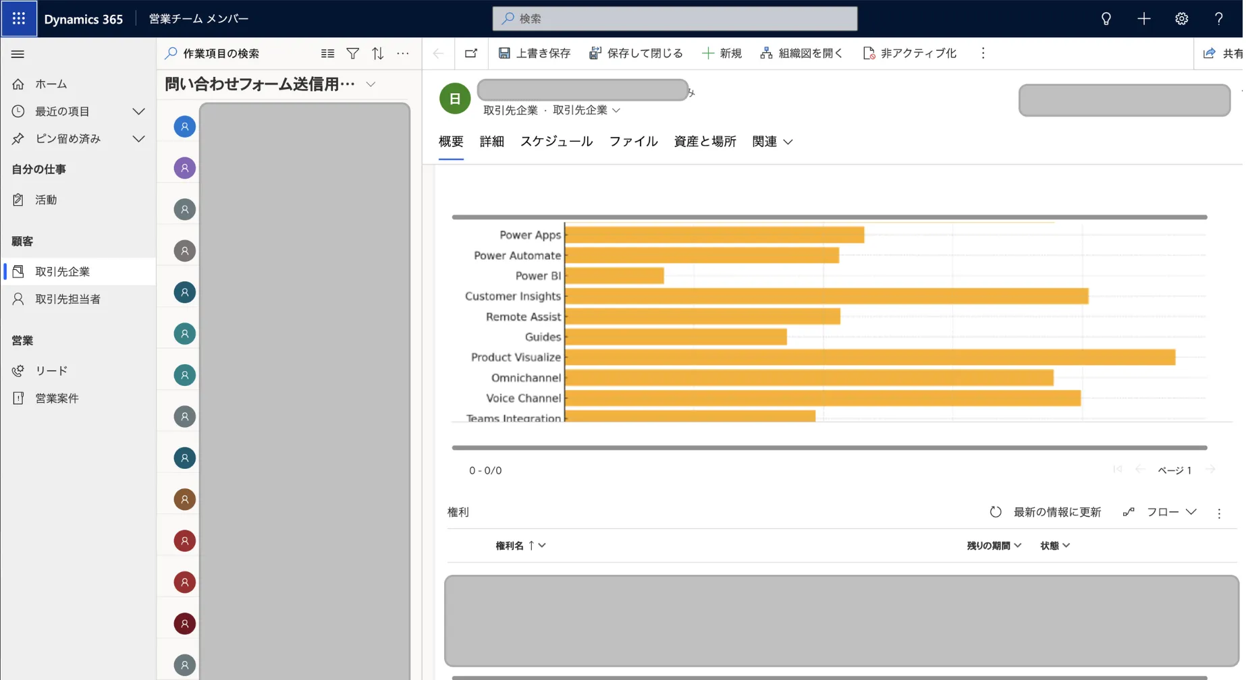
Task: Click the plus quick create icon
Action: click(x=1143, y=19)
